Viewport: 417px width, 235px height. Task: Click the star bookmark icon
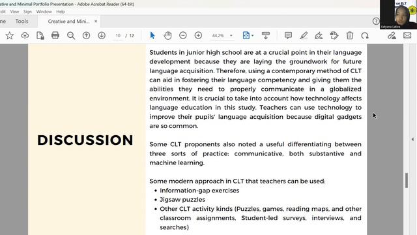[10, 35]
